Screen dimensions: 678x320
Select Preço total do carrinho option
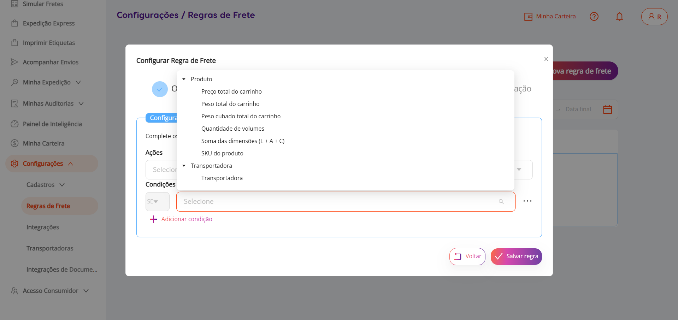click(x=231, y=91)
